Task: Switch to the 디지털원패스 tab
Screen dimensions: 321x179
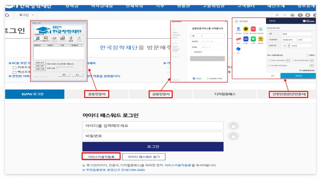Action: coord(225,94)
